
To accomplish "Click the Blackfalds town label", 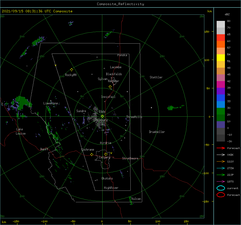I will (114, 74).
